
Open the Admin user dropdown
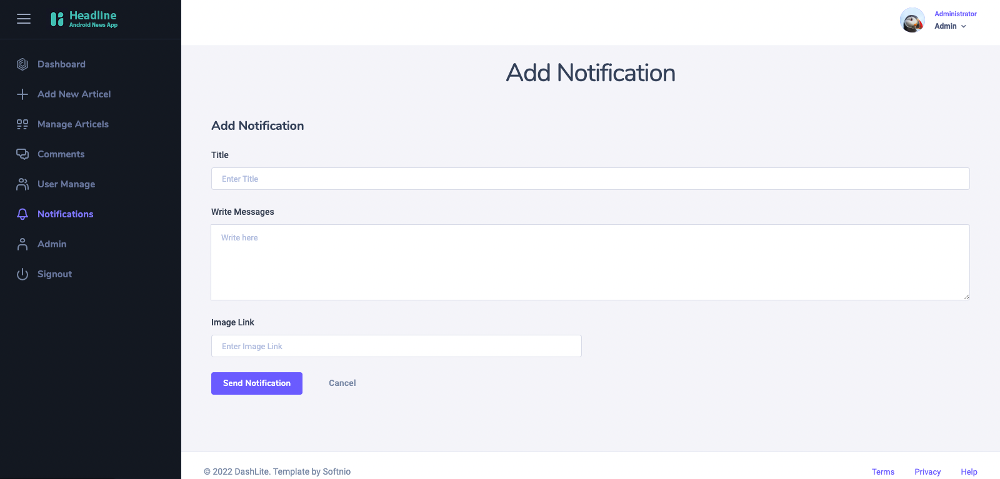[x=951, y=26]
